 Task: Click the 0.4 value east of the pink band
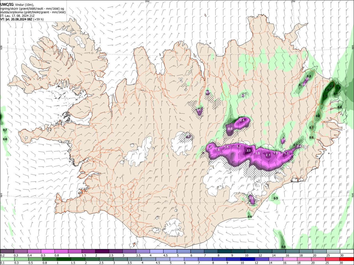pyautogui.click(x=299, y=146)
